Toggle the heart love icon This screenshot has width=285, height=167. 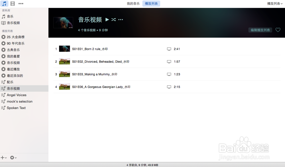pos(278,30)
